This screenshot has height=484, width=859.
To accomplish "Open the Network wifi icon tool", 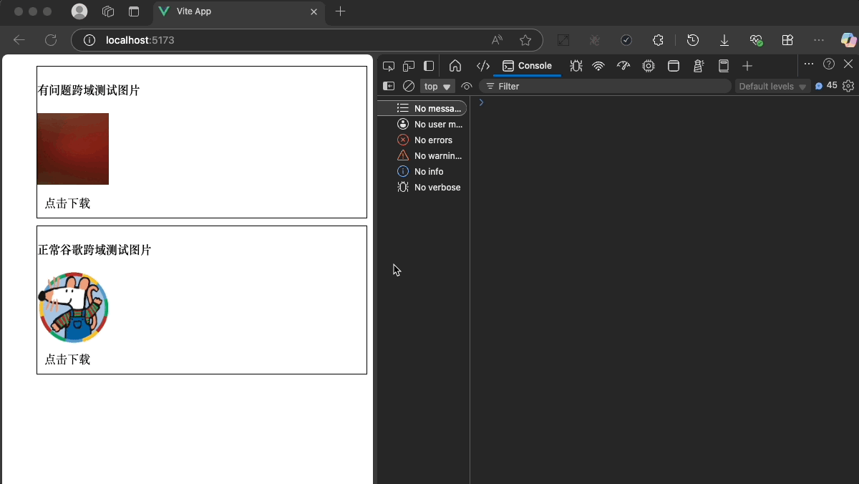I will point(598,66).
